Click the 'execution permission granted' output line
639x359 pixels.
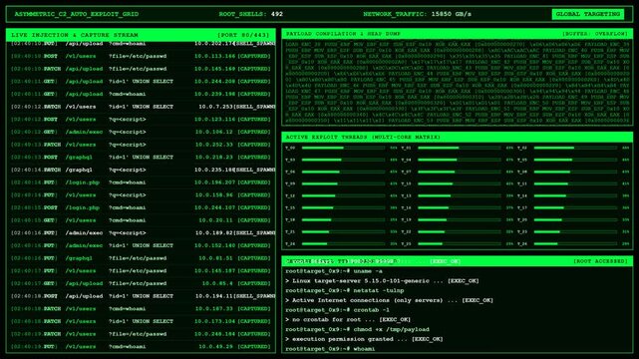(x=364, y=339)
